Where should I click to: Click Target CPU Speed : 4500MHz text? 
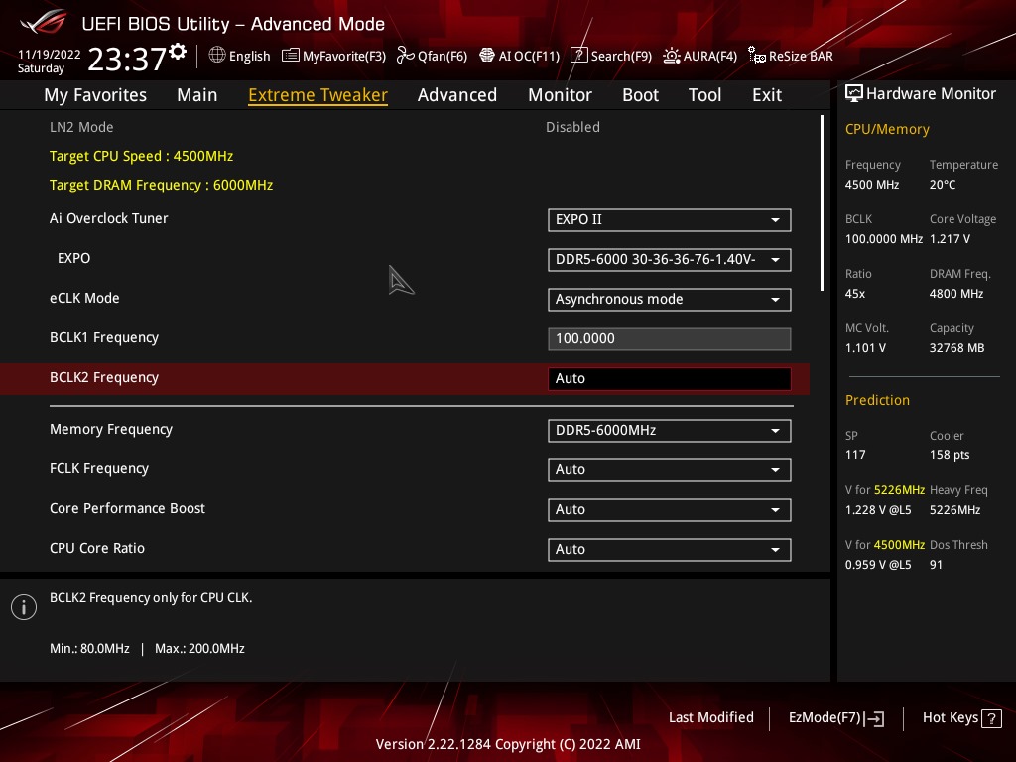pyautogui.click(x=141, y=156)
